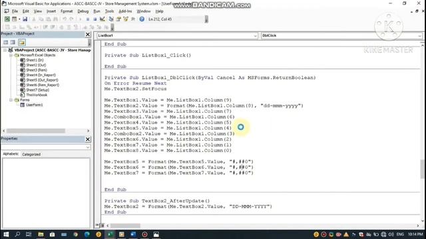Open Visual Basic Help icon
This screenshot has height=239, width=426.
click(x=142, y=19)
